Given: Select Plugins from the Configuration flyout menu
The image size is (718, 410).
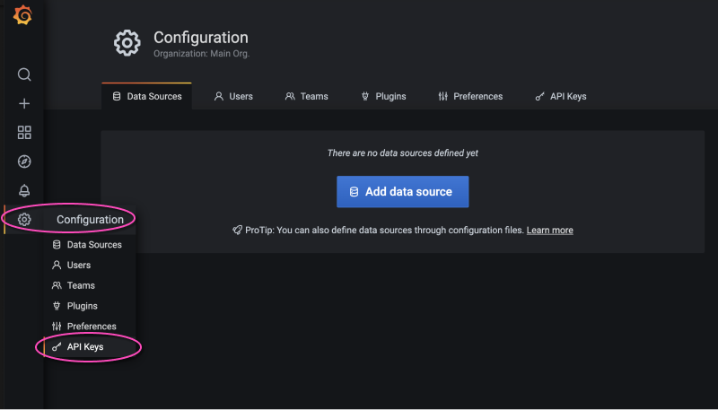Looking at the screenshot, I should click(82, 306).
